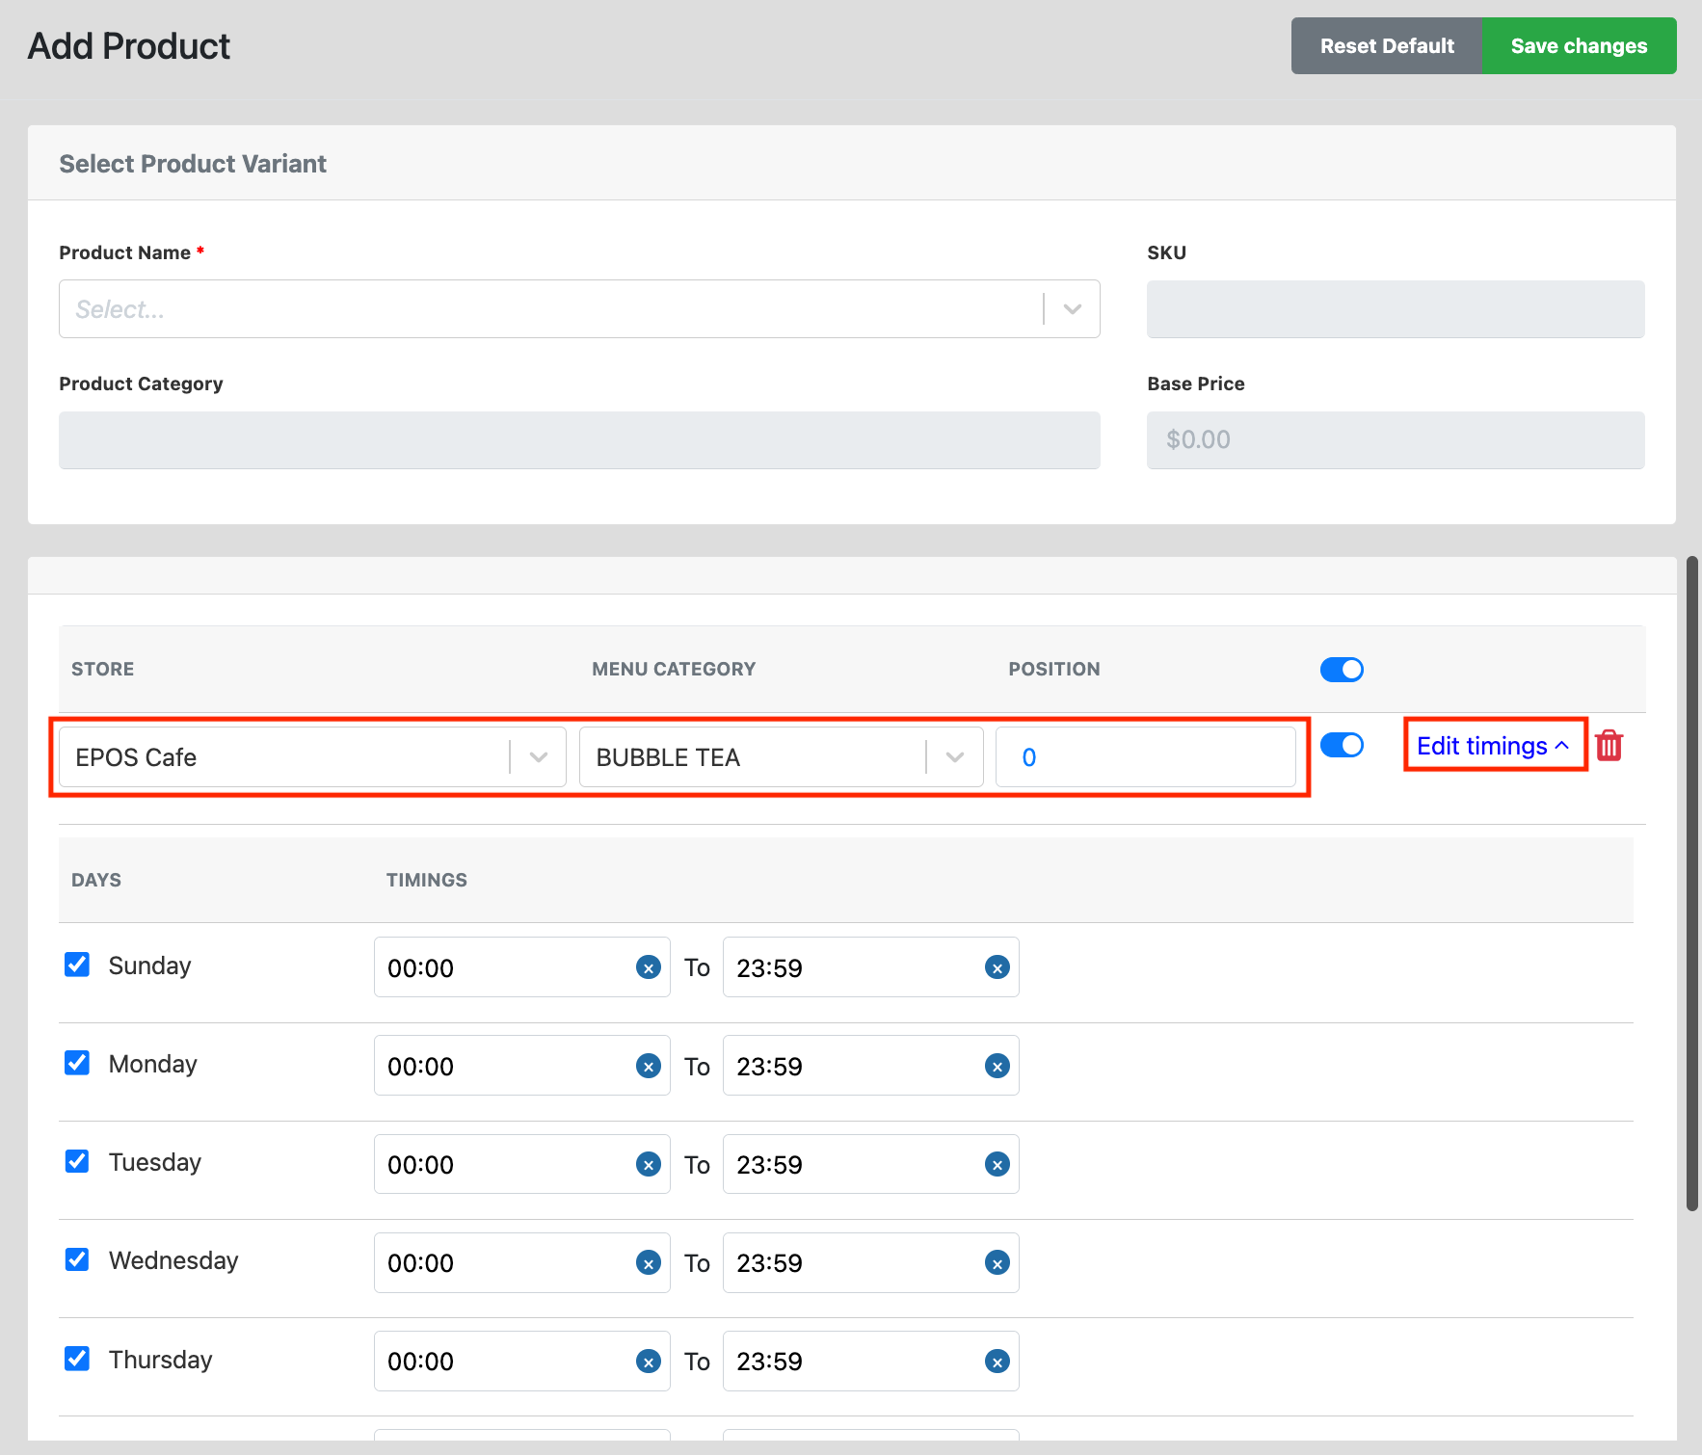
Task: Clear Wednesday start time with the x icon
Action: pos(649,1262)
